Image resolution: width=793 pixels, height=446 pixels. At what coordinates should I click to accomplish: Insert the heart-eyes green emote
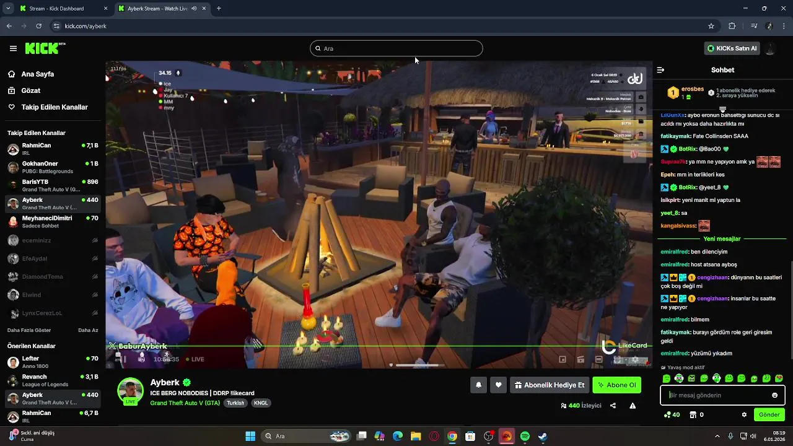pos(779,378)
